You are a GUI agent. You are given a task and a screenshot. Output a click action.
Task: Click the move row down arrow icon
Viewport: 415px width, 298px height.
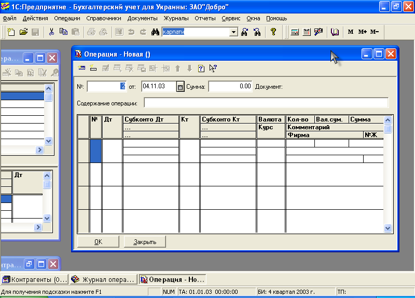[x=189, y=69]
